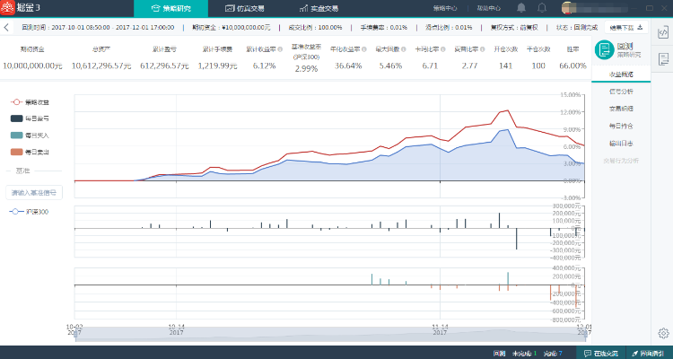Click info icon beside 最大回撤

[404, 49]
